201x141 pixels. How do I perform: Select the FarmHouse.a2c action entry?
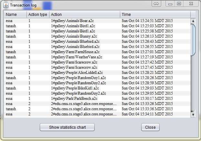tap(75, 52)
